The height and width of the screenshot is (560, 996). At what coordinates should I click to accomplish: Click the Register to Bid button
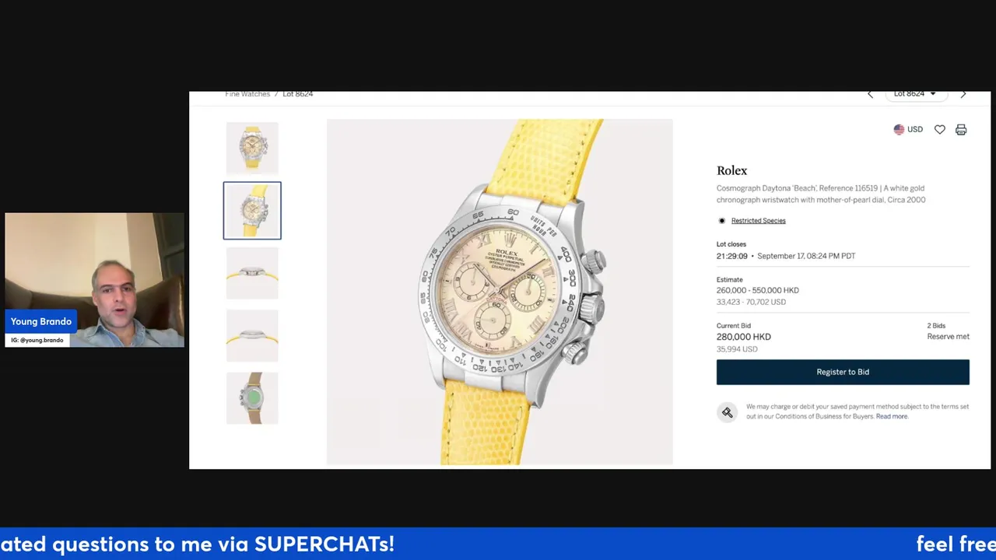(843, 372)
